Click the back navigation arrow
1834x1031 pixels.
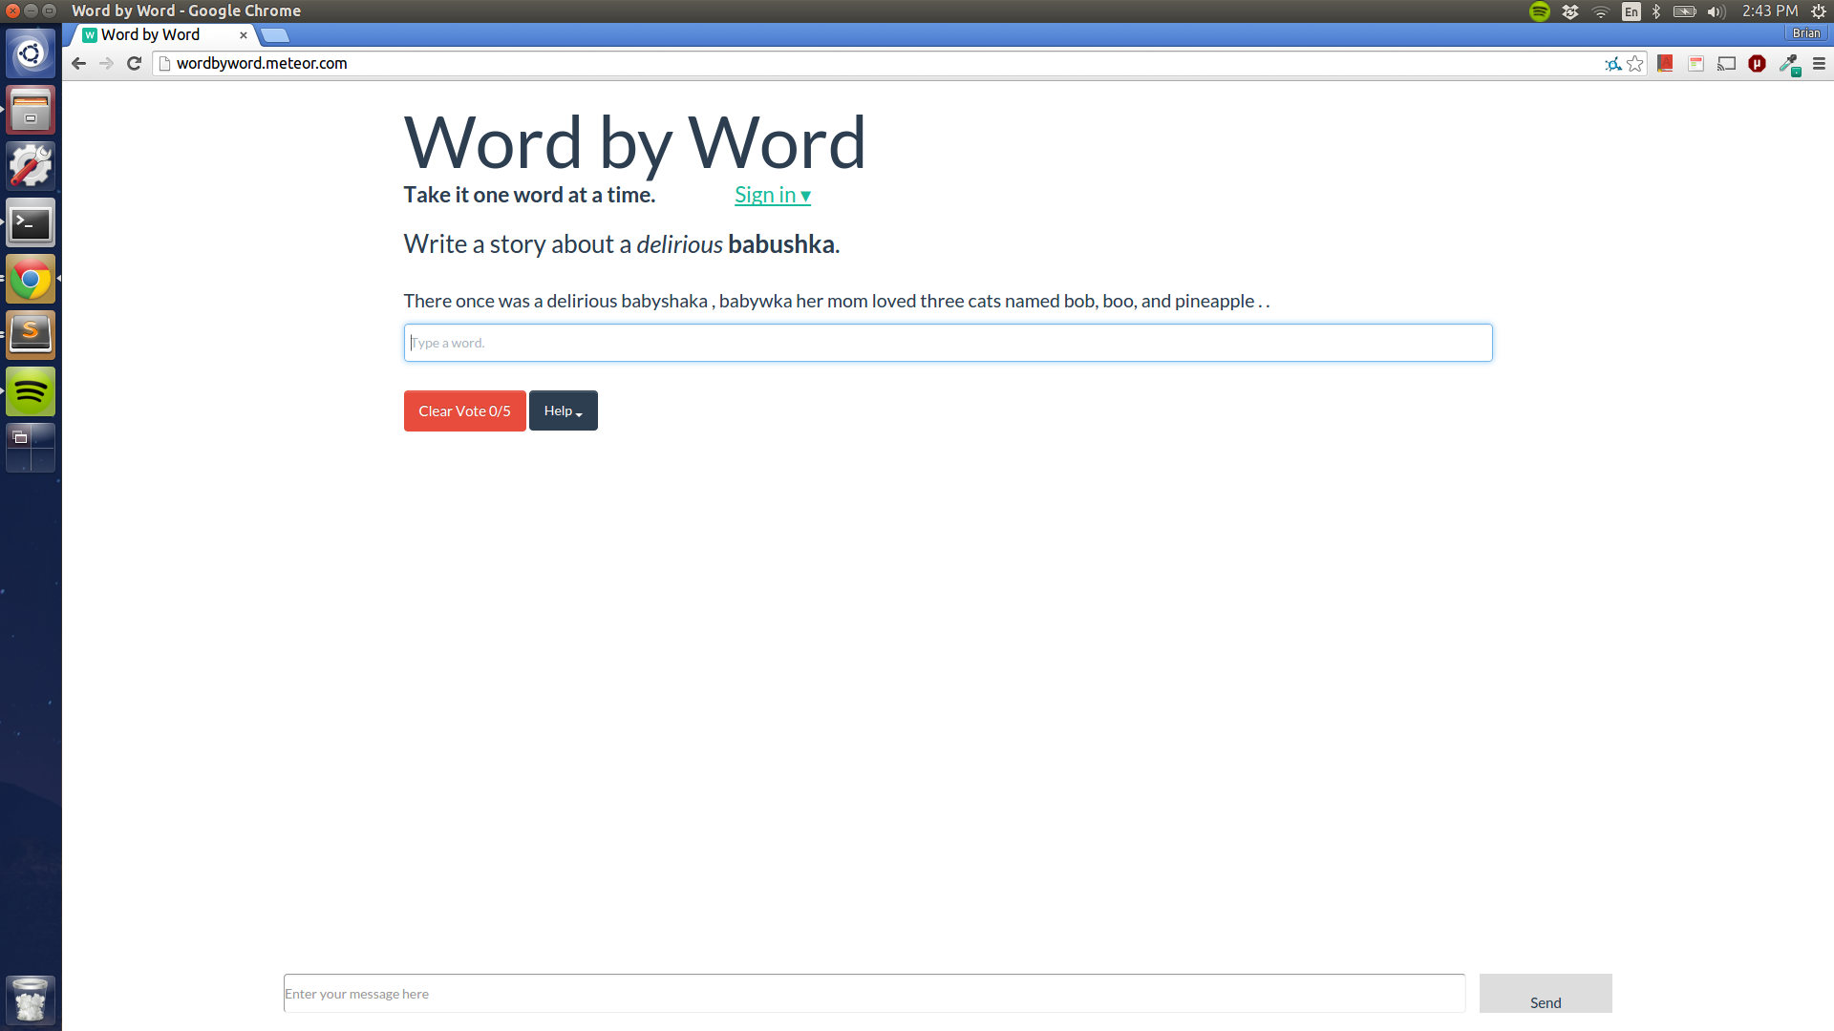(79, 64)
